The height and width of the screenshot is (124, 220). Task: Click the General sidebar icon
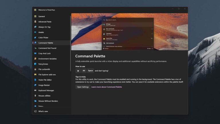[x=35, y=16]
